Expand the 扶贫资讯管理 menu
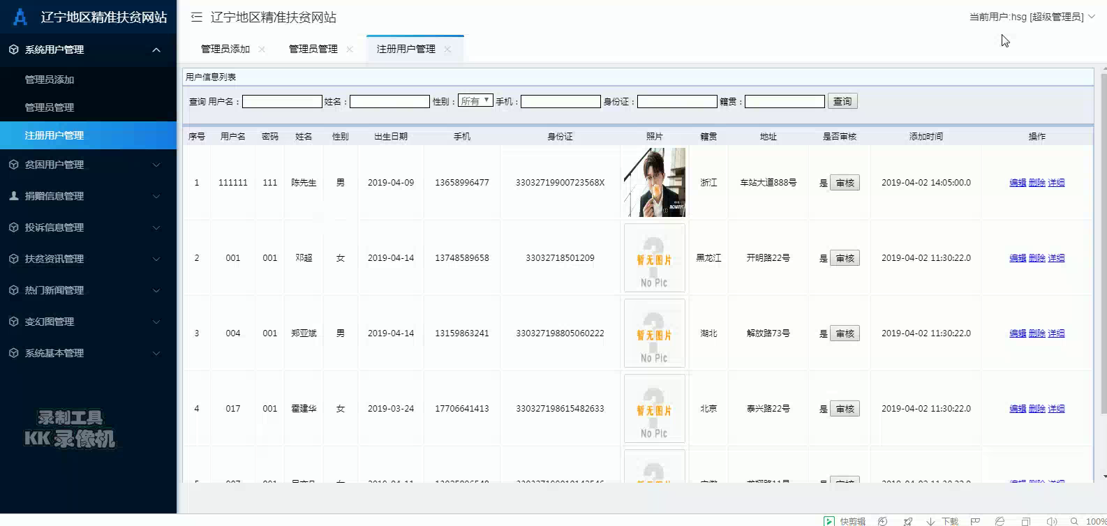The image size is (1107, 526). pos(156,259)
